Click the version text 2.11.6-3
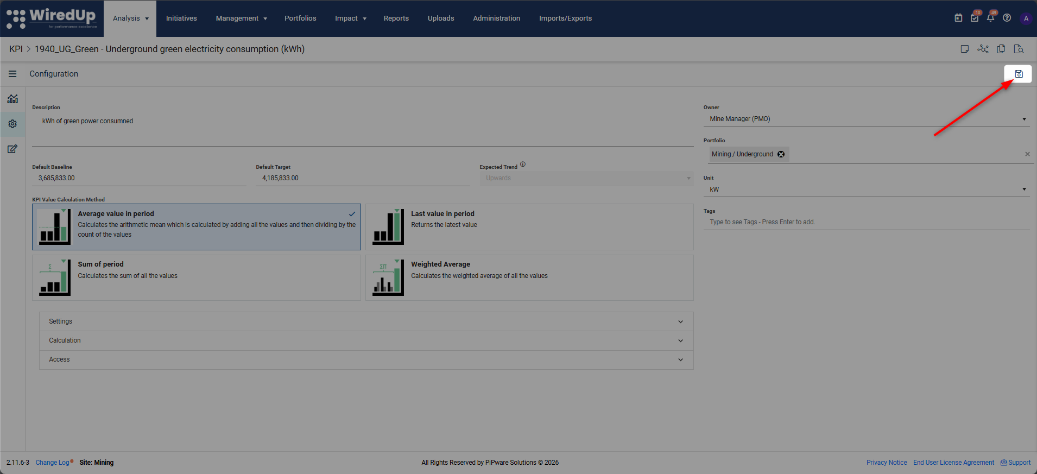 [x=18, y=463]
